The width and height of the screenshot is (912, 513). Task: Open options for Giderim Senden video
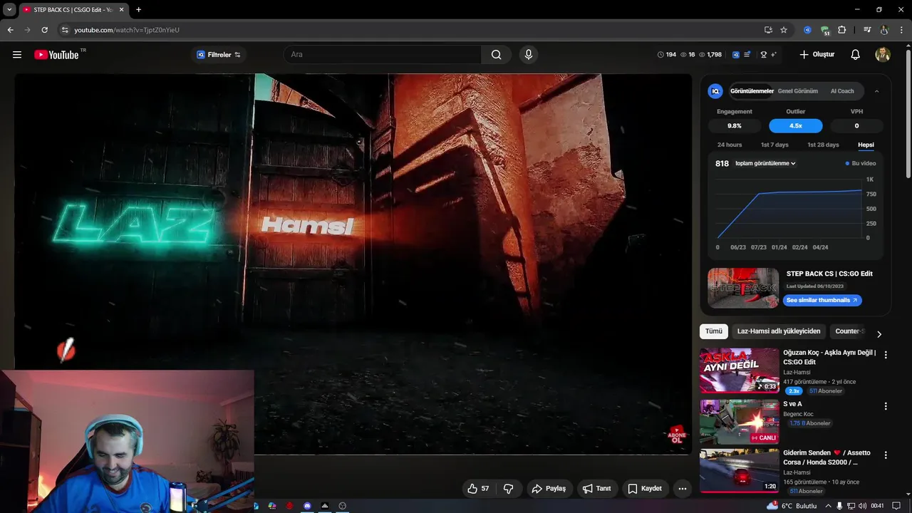886,455
